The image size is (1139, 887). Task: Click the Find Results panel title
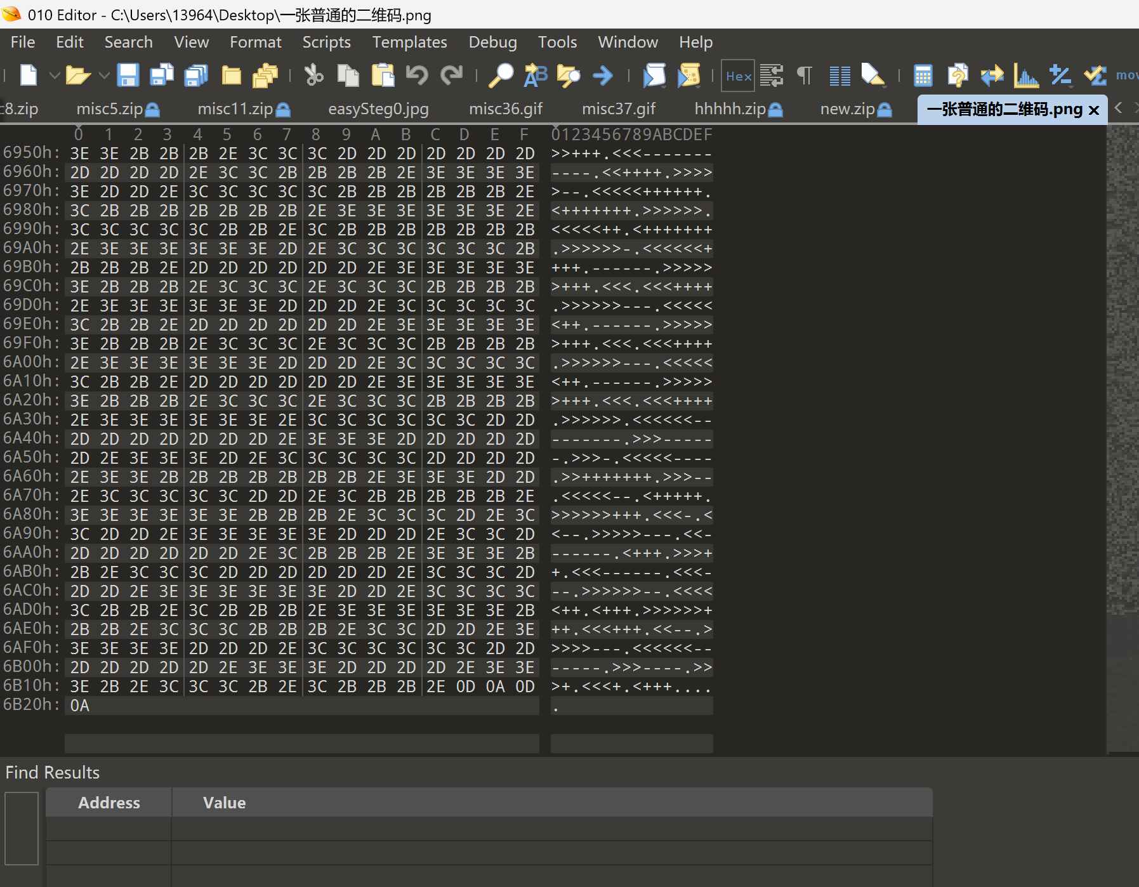tap(53, 772)
